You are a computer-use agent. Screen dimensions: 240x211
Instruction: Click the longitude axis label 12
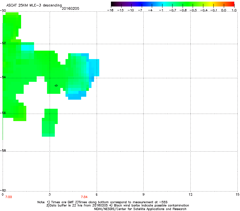[x=190, y=194]
